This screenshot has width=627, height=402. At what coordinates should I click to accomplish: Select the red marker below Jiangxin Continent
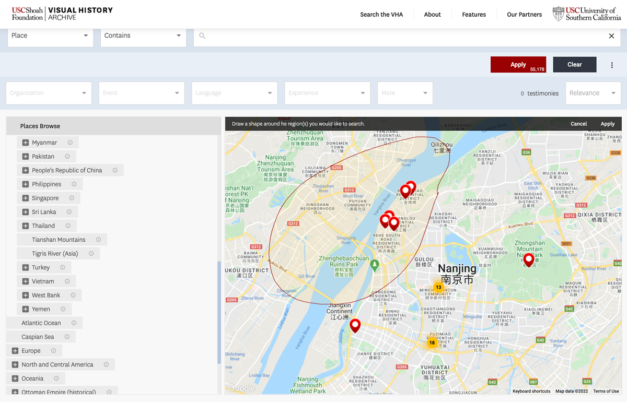point(355,325)
